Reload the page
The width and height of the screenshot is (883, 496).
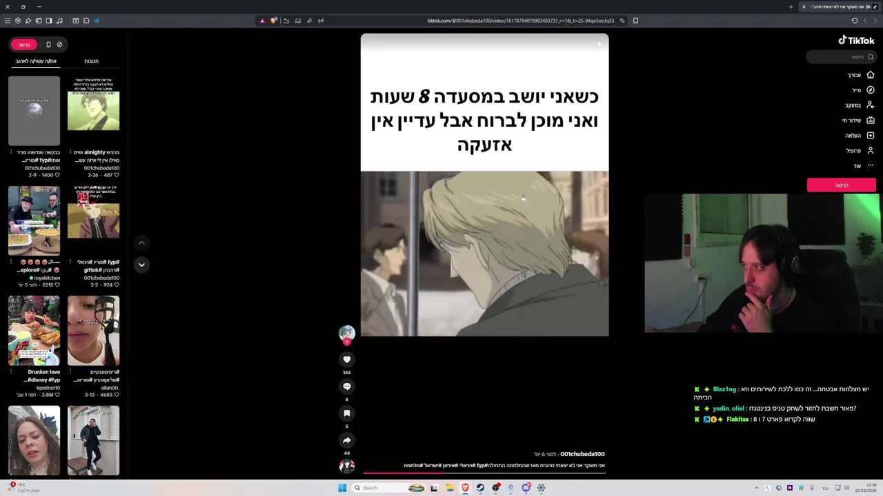854,21
